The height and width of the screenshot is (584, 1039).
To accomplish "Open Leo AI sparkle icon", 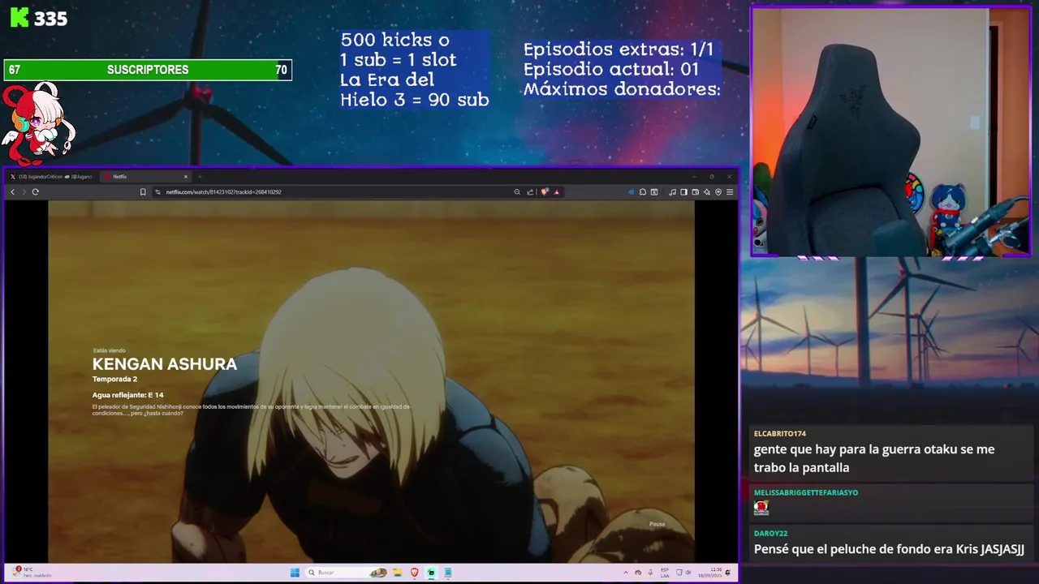I will [x=707, y=192].
